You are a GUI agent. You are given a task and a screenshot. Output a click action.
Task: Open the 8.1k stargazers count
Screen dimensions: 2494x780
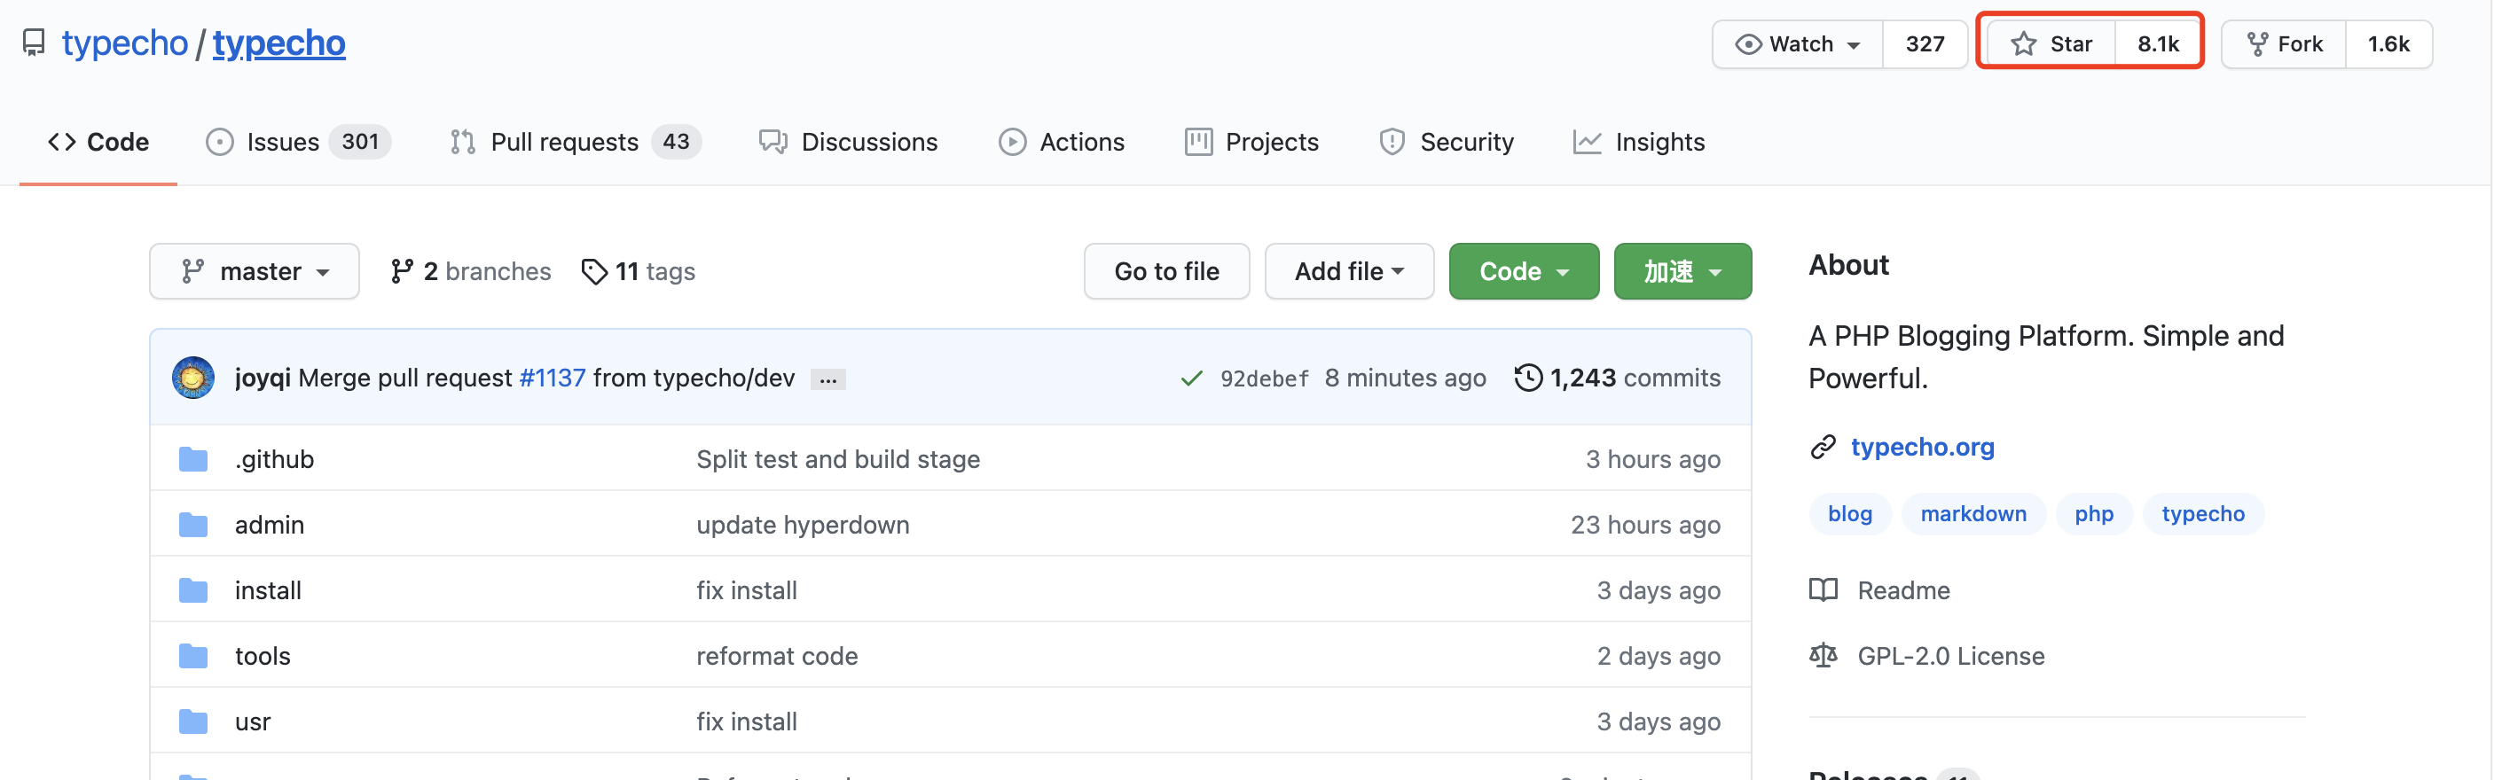click(2158, 43)
